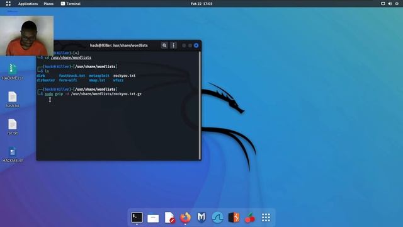The width and height of the screenshot is (403, 227).
Task: Open HACKME.rar archive icon on the desktop
Action: pyautogui.click(x=13, y=72)
